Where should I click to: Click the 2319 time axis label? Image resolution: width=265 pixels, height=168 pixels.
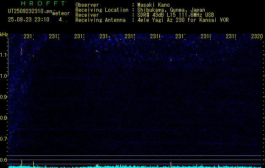[x=231, y=36]
